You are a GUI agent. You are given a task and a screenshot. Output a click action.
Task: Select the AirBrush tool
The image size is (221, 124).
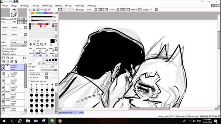point(38,50)
